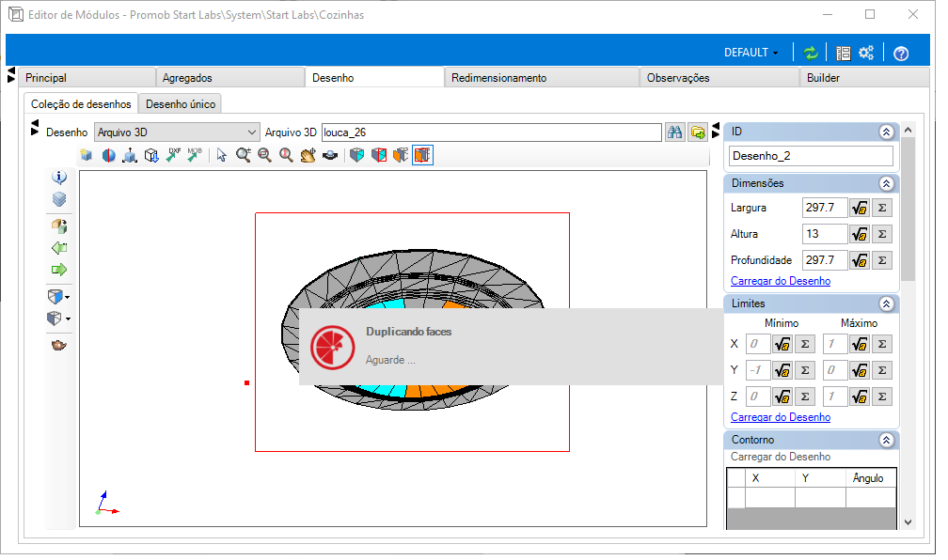Screen dimensions: 948x560
Task: Collapse the Dimensões section
Action: pyautogui.click(x=886, y=183)
